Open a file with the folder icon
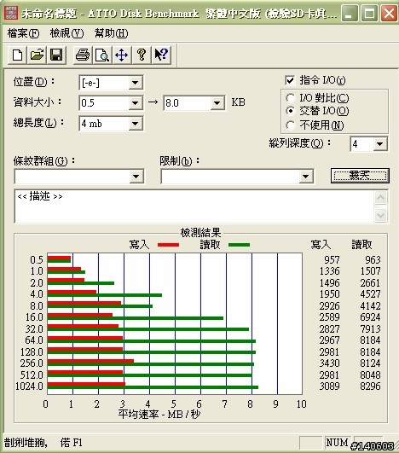The width and height of the screenshot is (399, 453). coord(37,55)
